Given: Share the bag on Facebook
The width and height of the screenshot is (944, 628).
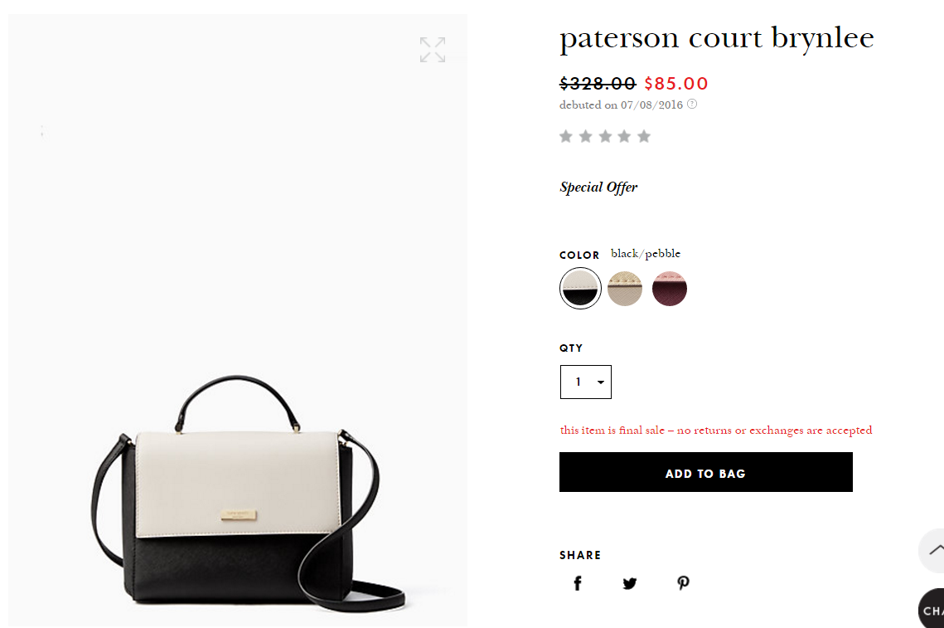Looking at the screenshot, I should tap(578, 583).
